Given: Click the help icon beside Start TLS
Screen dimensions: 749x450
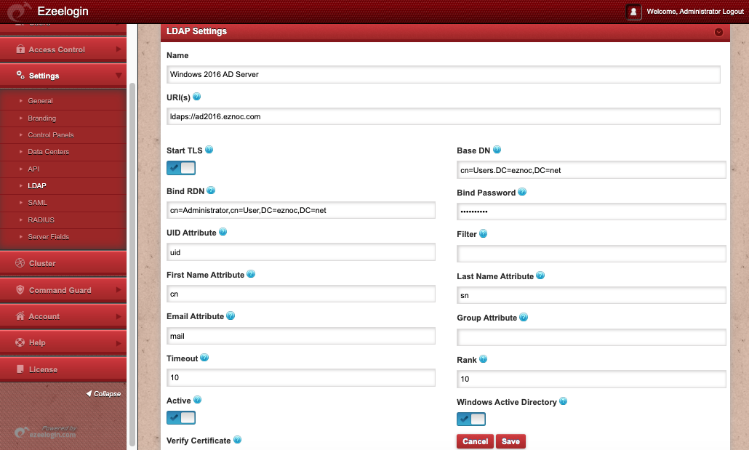Looking at the screenshot, I should pos(209,150).
